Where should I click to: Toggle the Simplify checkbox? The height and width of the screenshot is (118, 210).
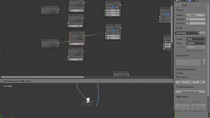pos(179,97)
